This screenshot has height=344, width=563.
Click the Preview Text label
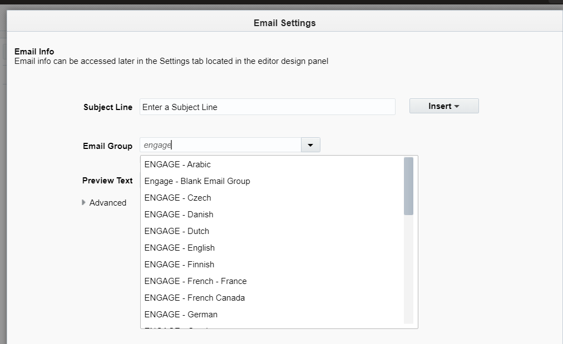tap(107, 181)
